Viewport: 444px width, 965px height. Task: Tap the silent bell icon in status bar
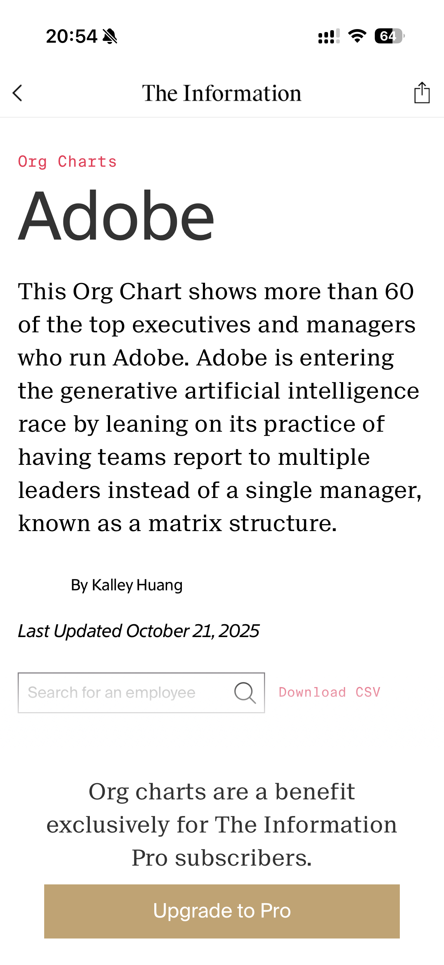point(110,37)
